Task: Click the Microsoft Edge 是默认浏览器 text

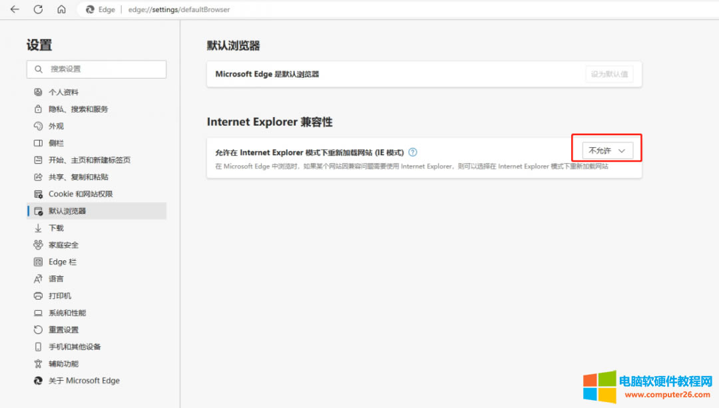Action: tap(267, 75)
